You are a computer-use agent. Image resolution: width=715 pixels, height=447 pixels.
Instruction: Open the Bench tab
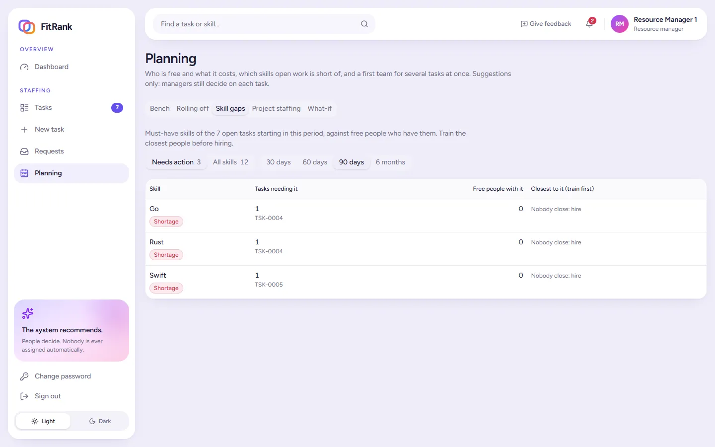[x=160, y=109]
